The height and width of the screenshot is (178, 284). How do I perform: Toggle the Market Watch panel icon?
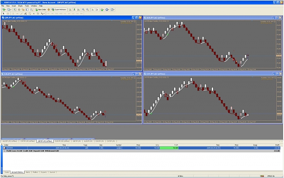tap(15, 10)
